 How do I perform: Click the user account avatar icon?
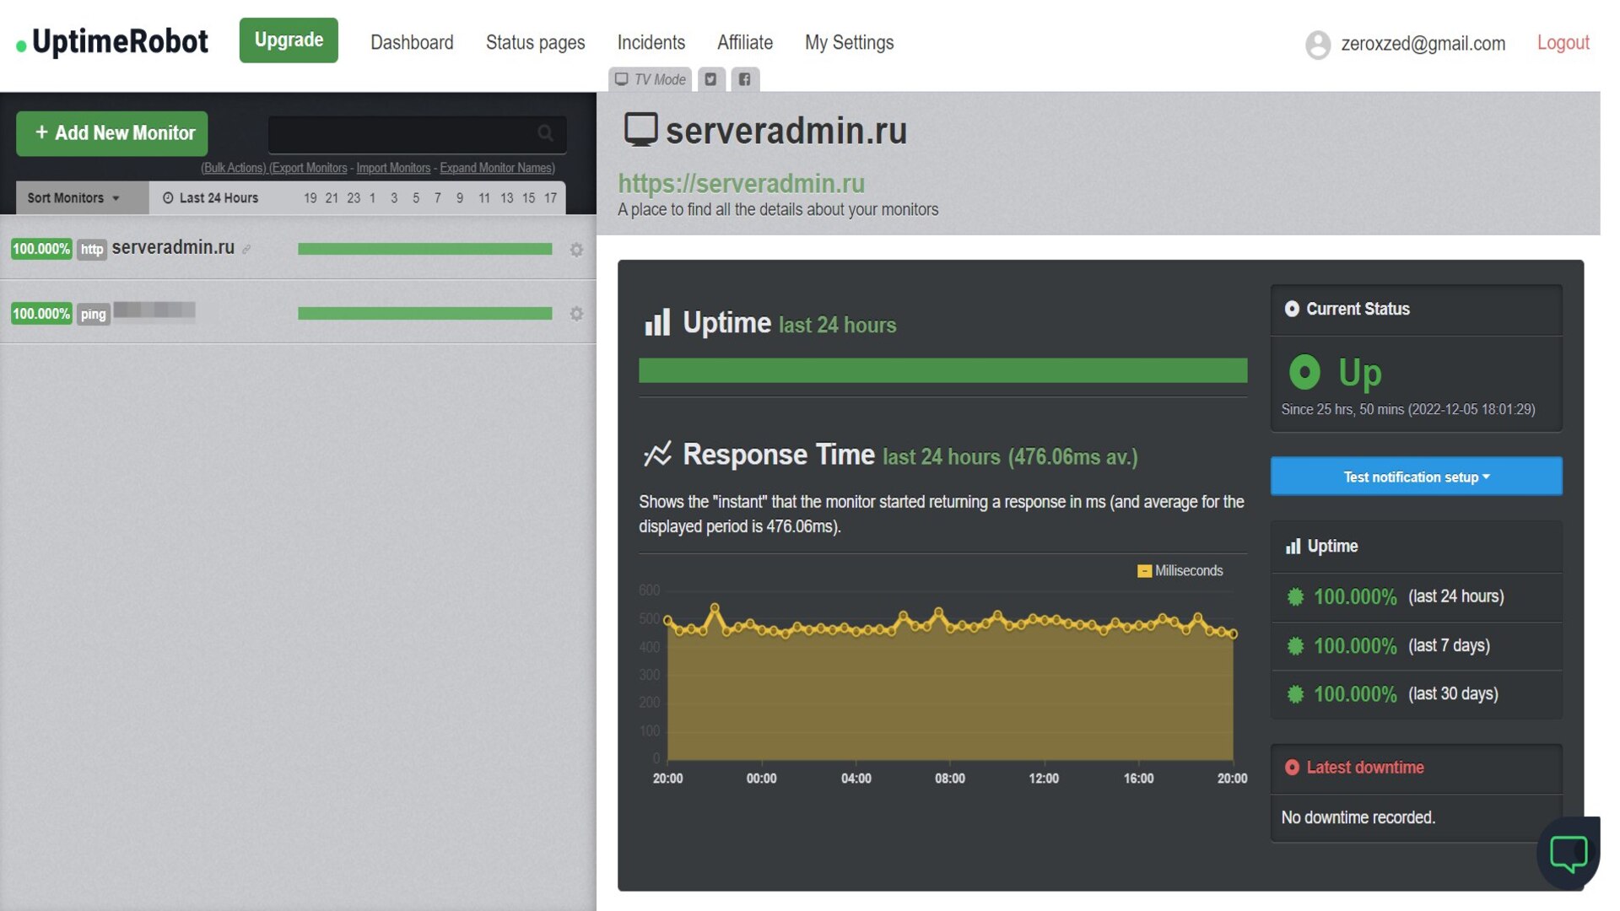(x=1317, y=44)
